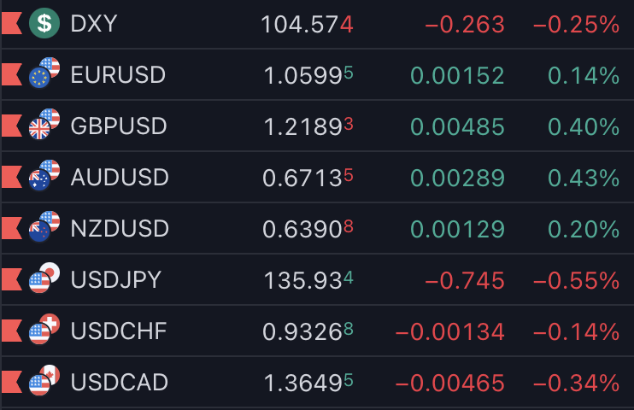Toggle the red flag on GBPUSD row
Viewport: 634px width, 410px height.
(11, 126)
